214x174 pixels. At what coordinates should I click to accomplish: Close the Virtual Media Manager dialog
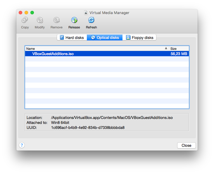[x=187, y=145]
